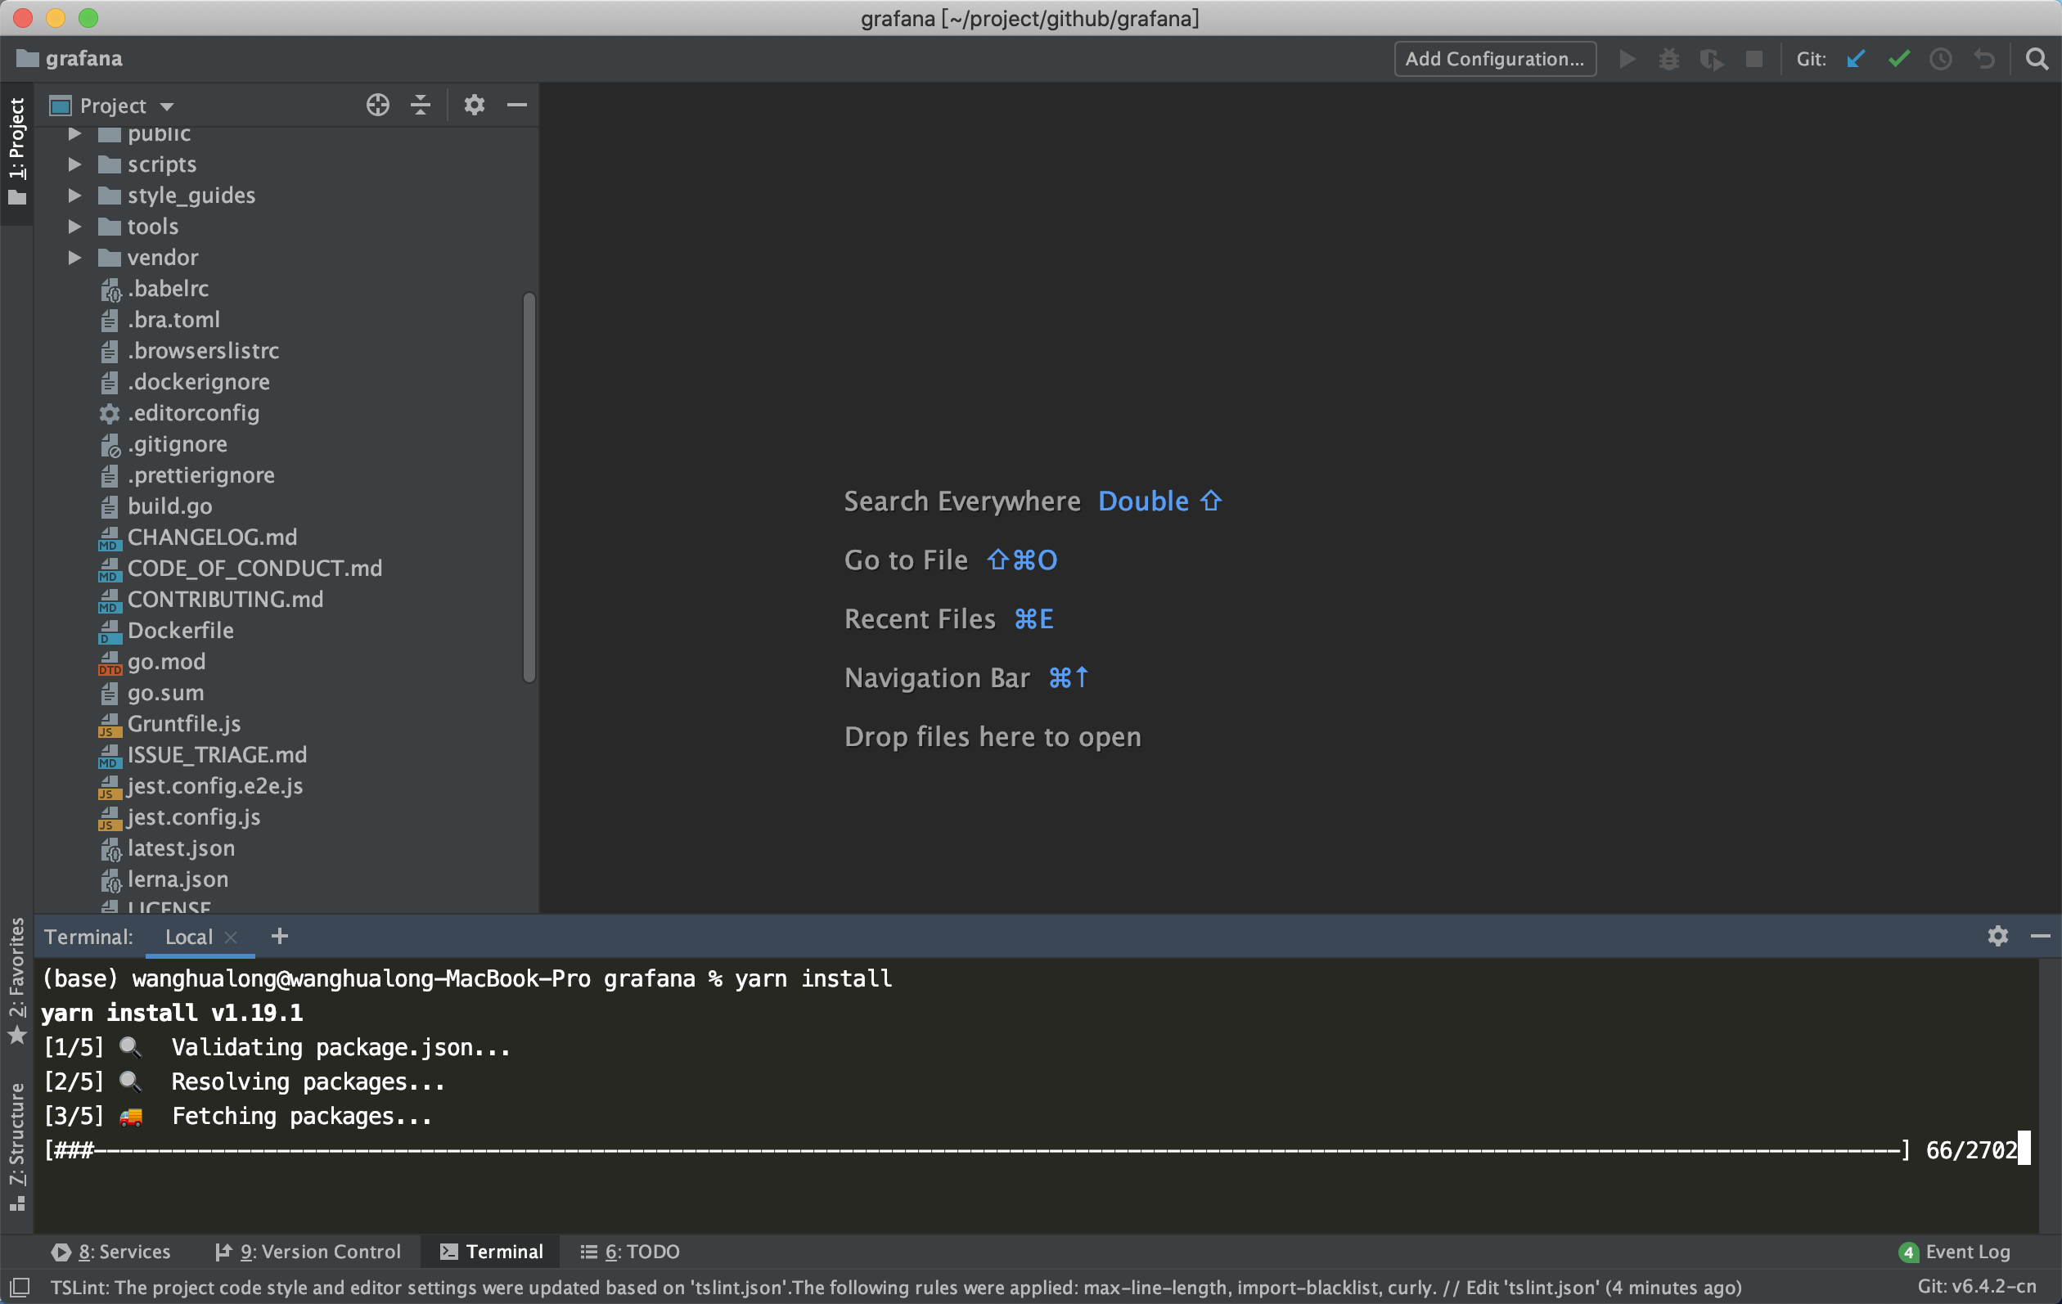Click Git rollback undo icon
Viewport: 2062px width, 1304px height.
[1984, 59]
